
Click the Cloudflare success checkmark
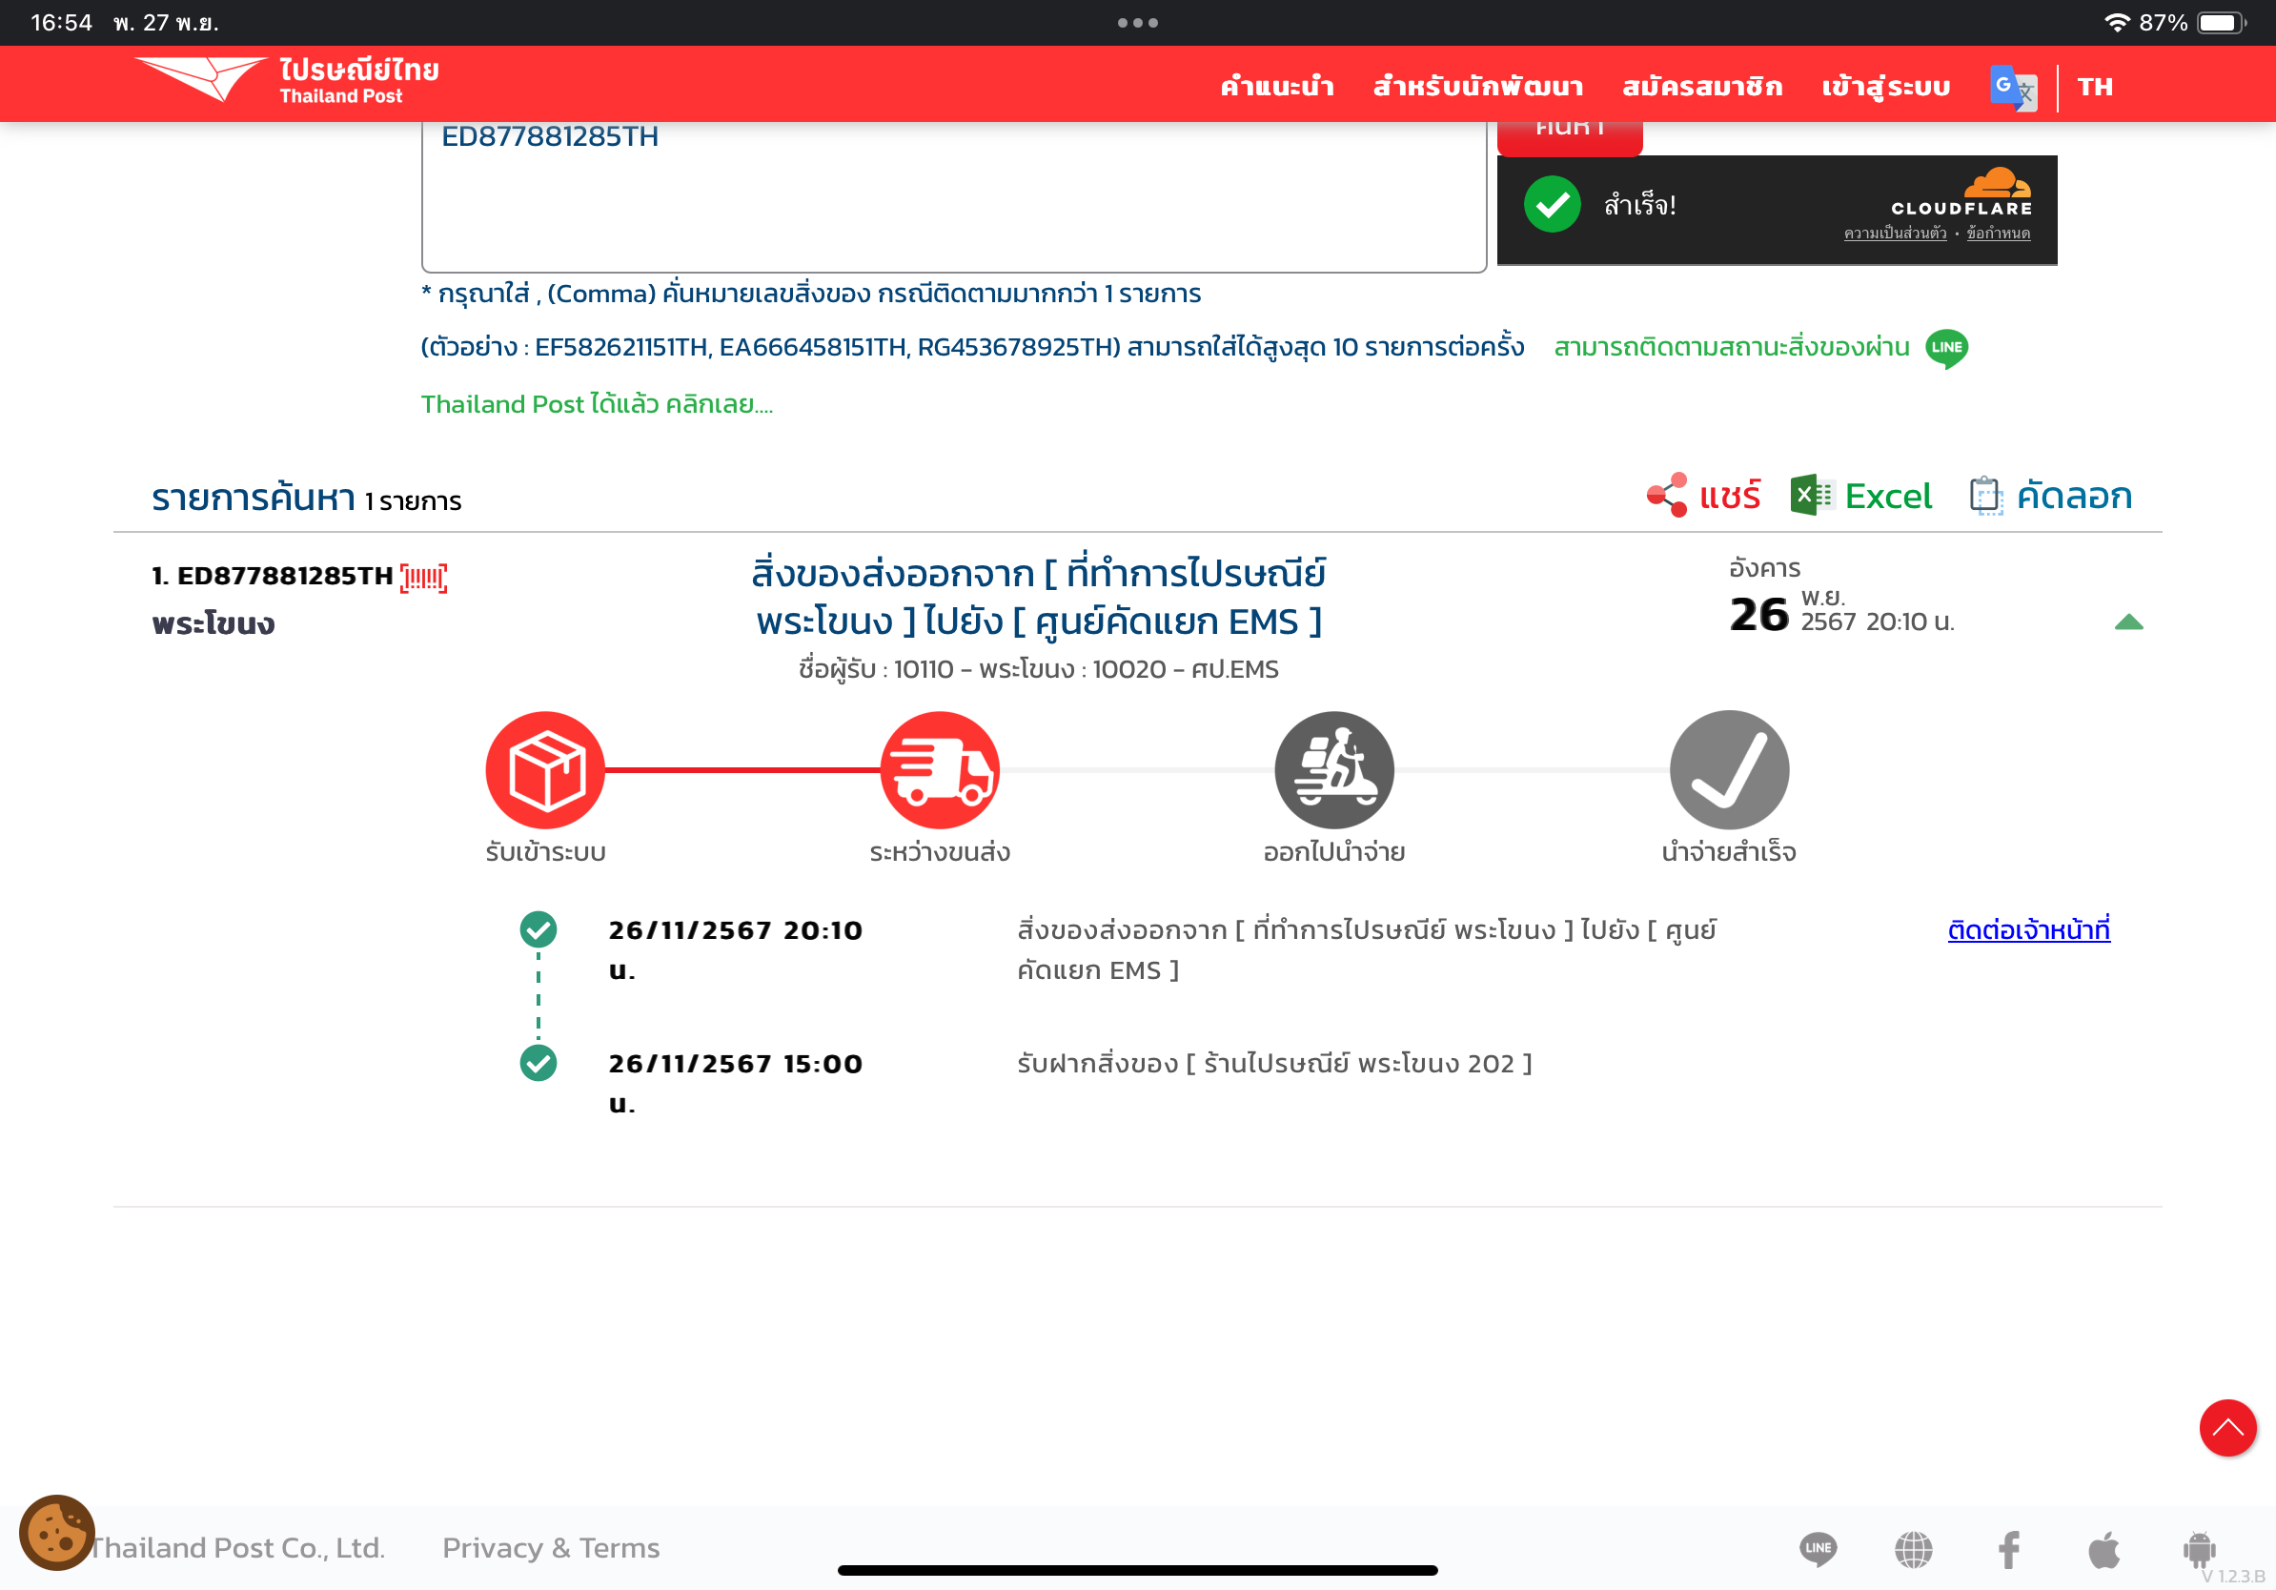pyautogui.click(x=1553, y=205)
